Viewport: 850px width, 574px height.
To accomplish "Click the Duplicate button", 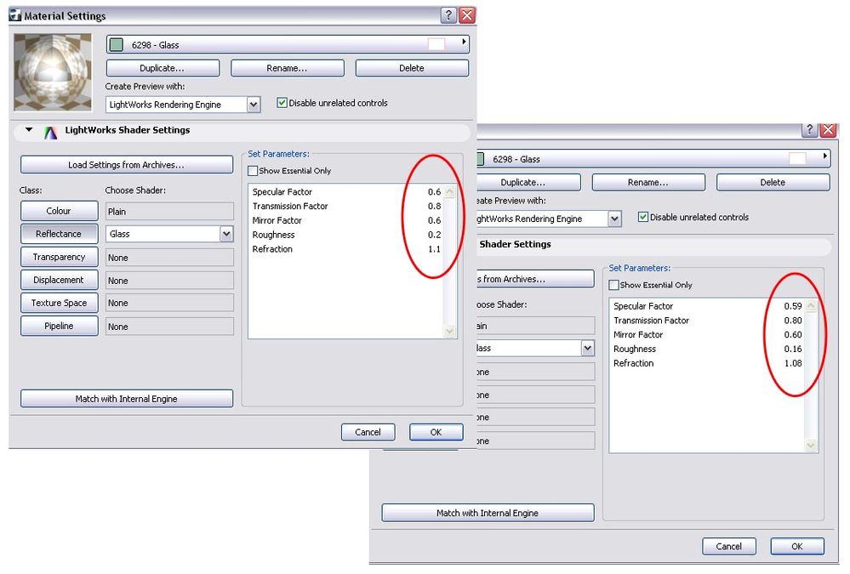I will click(162, 68).
